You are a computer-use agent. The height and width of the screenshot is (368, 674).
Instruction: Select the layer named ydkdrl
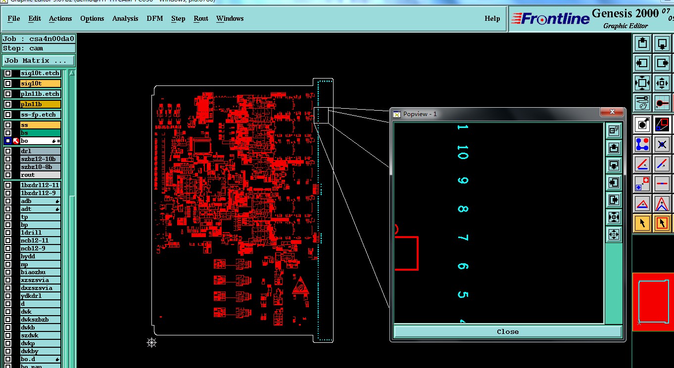coord(41,296)
